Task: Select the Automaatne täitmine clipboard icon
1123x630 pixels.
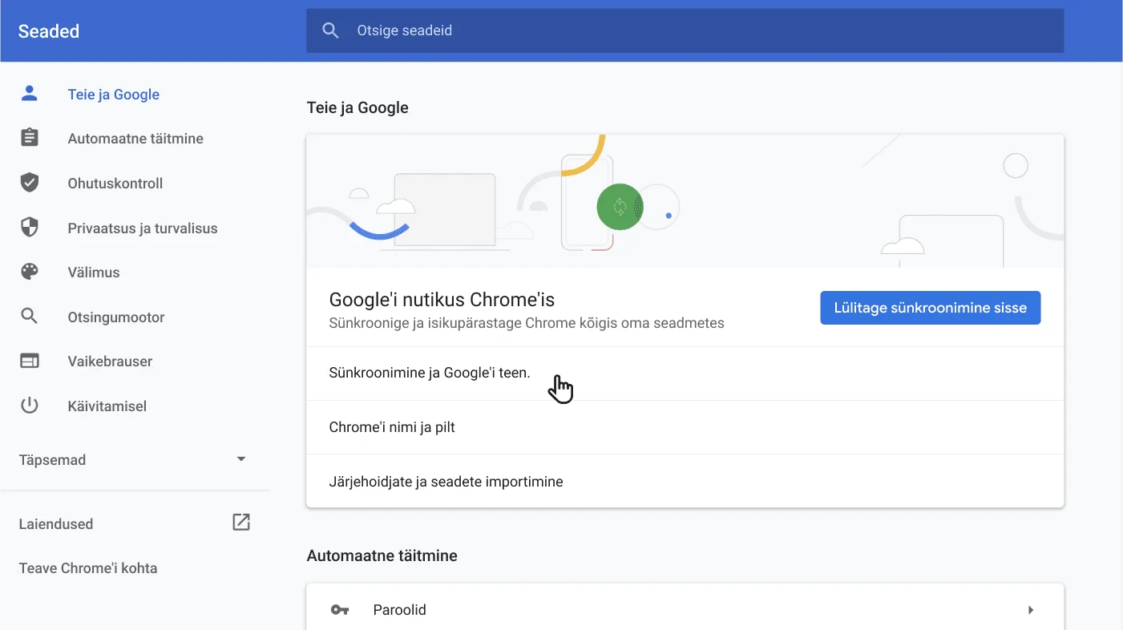Action: pos(29,137)
